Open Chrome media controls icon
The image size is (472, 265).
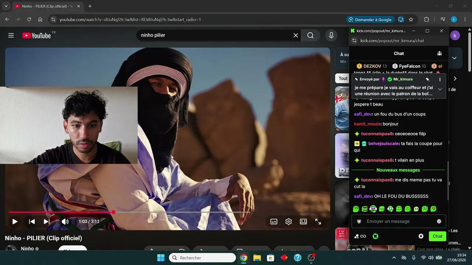[x=443, y=20]
